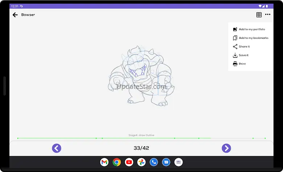
Task: Click the Add to my portfolio icon
Action: pyautogui.click(x=235, y=29)
